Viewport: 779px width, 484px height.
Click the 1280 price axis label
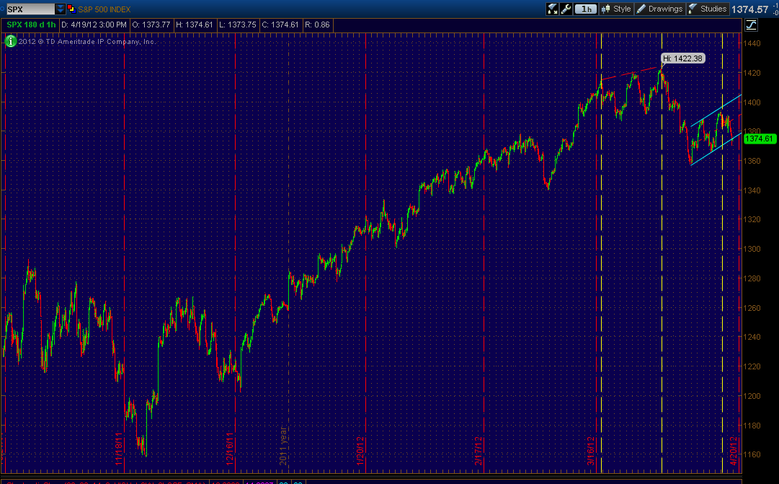(752, 278)
